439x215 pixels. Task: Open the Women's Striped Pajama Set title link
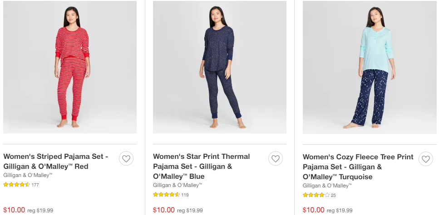click(56, 161)
